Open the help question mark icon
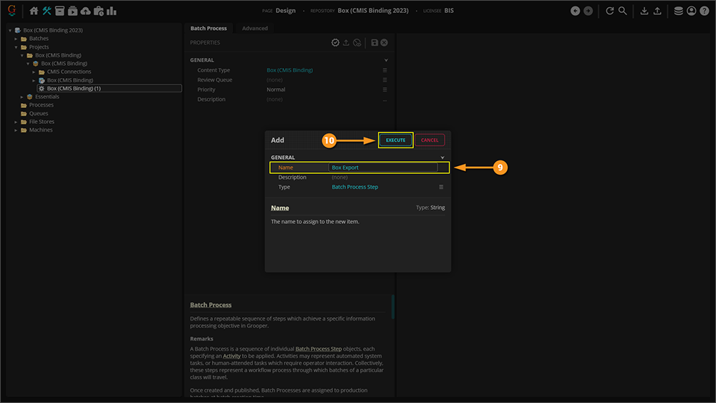The width and height of the screenshot is (716, 403). (x=704, y=11)
